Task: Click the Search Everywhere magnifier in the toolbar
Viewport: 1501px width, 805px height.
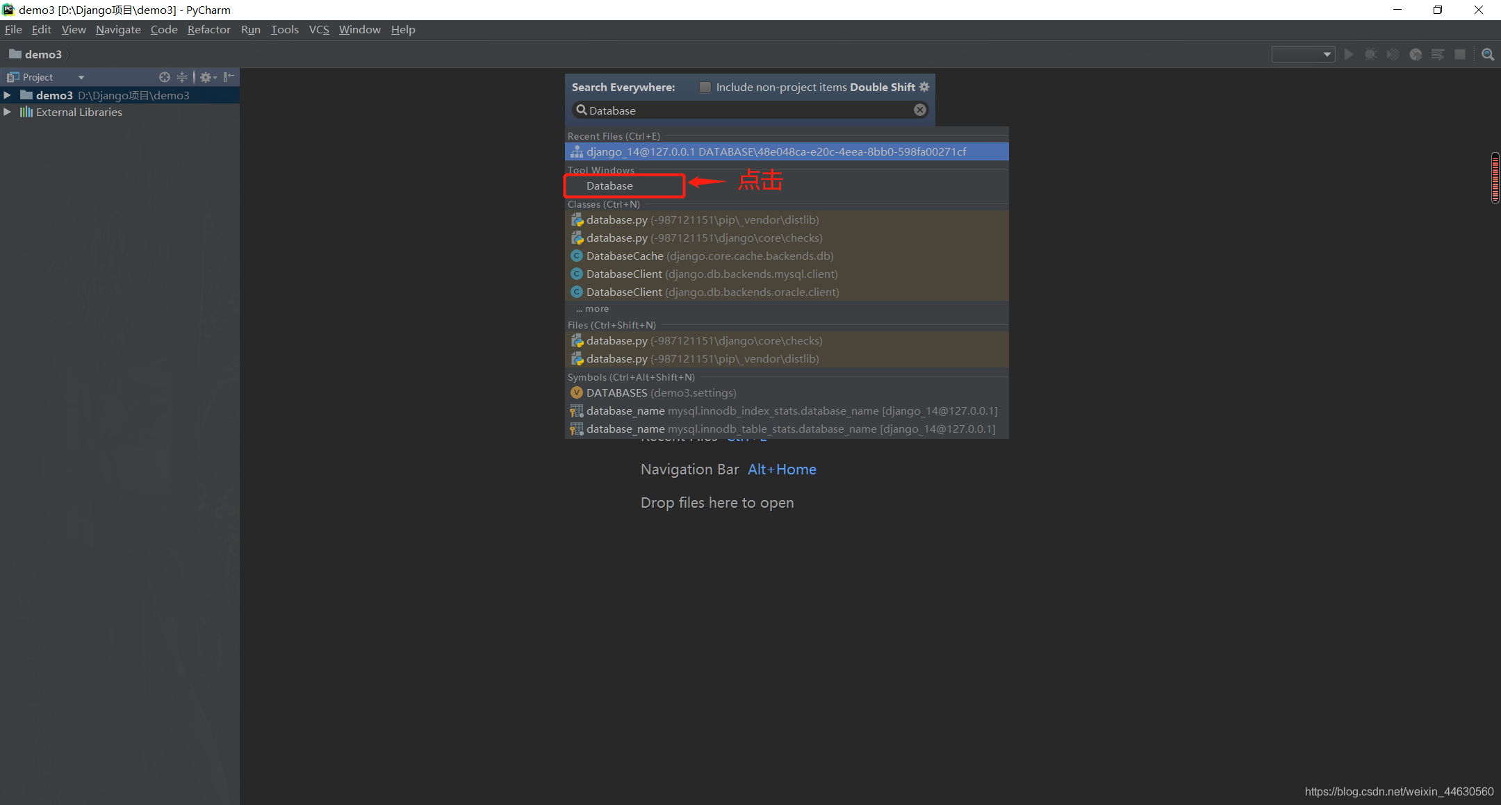Action: [1488, 54]
